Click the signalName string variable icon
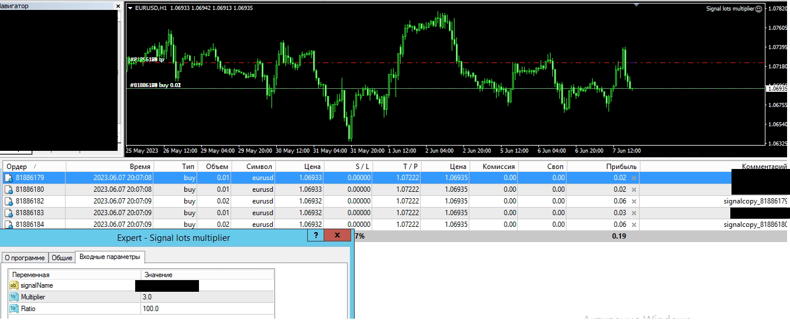The width and height of the screenshot is (790, 321). 14,285
